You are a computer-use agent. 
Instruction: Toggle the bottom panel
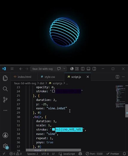[88, 69]
